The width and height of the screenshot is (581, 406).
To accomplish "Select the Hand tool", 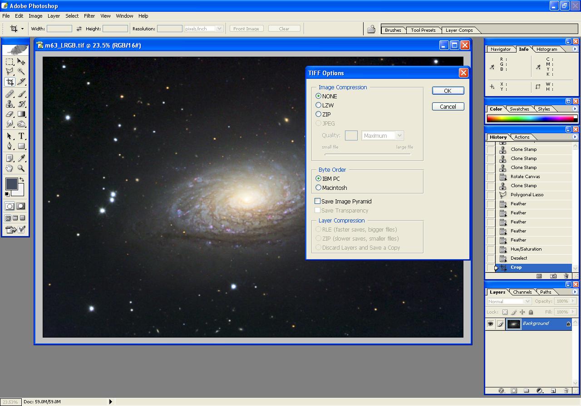I will (x=10, y=169).
